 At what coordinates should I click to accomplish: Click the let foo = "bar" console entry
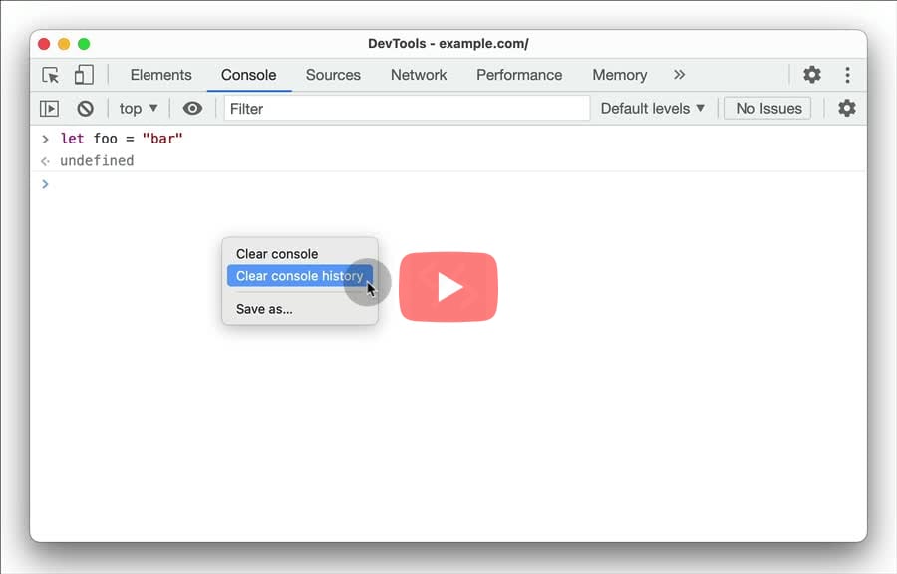pos(122,139)
